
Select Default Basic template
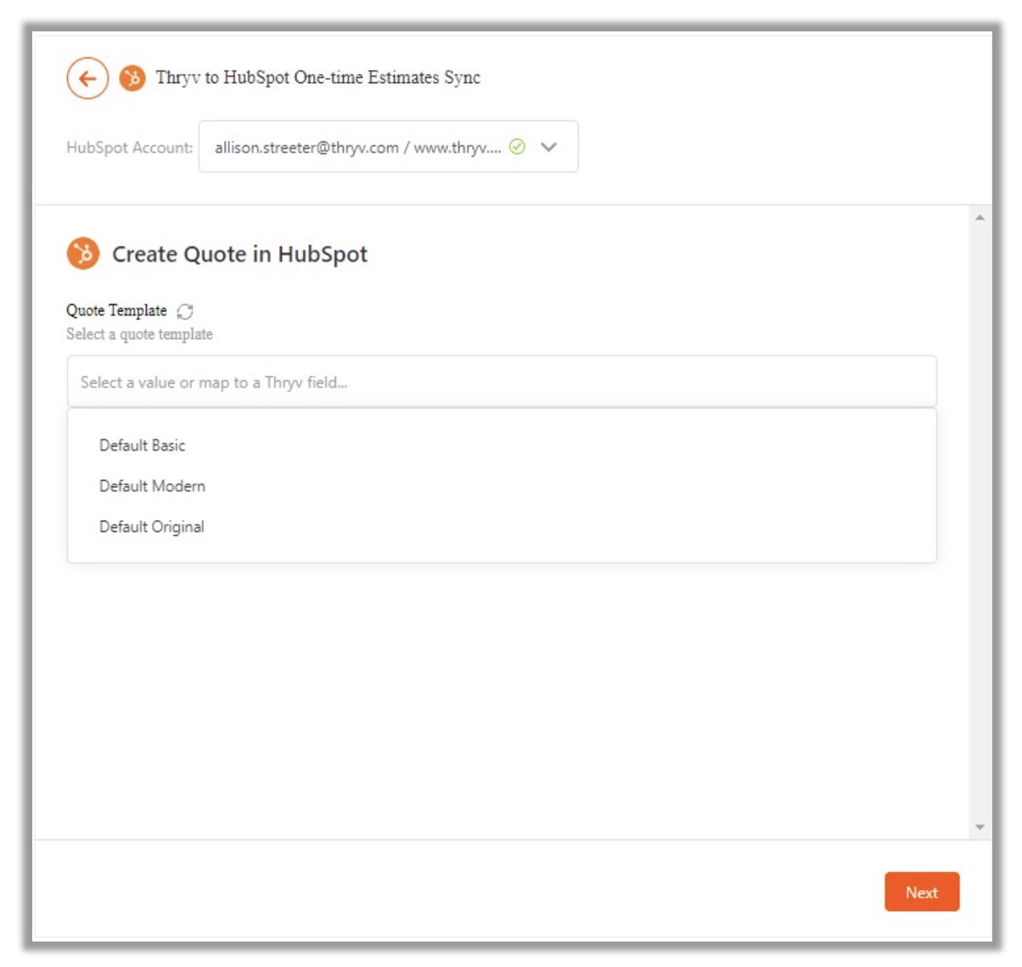(142, 445)
